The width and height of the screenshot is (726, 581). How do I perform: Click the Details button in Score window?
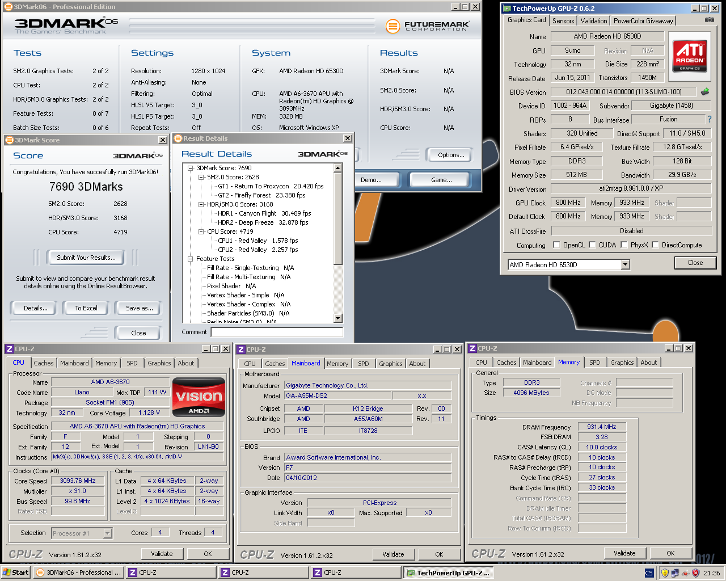(x=35, y=308)
